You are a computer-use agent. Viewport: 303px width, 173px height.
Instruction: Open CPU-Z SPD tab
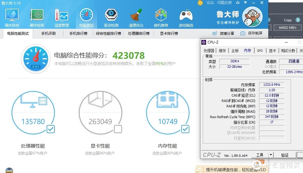(260, 51)
